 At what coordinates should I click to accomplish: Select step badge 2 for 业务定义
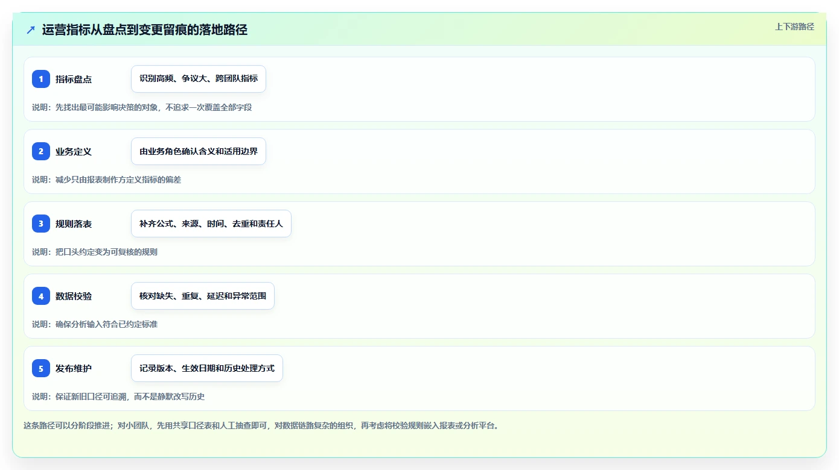pos(41,151)
